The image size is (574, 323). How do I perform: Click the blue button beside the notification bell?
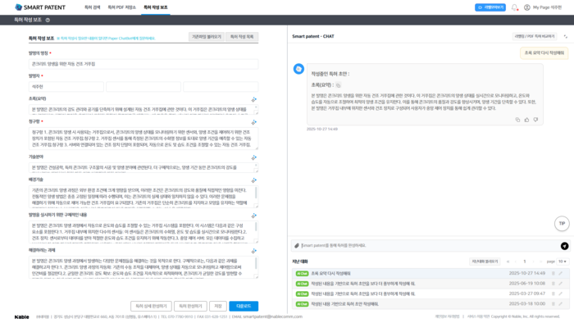[x=490, y=7]
